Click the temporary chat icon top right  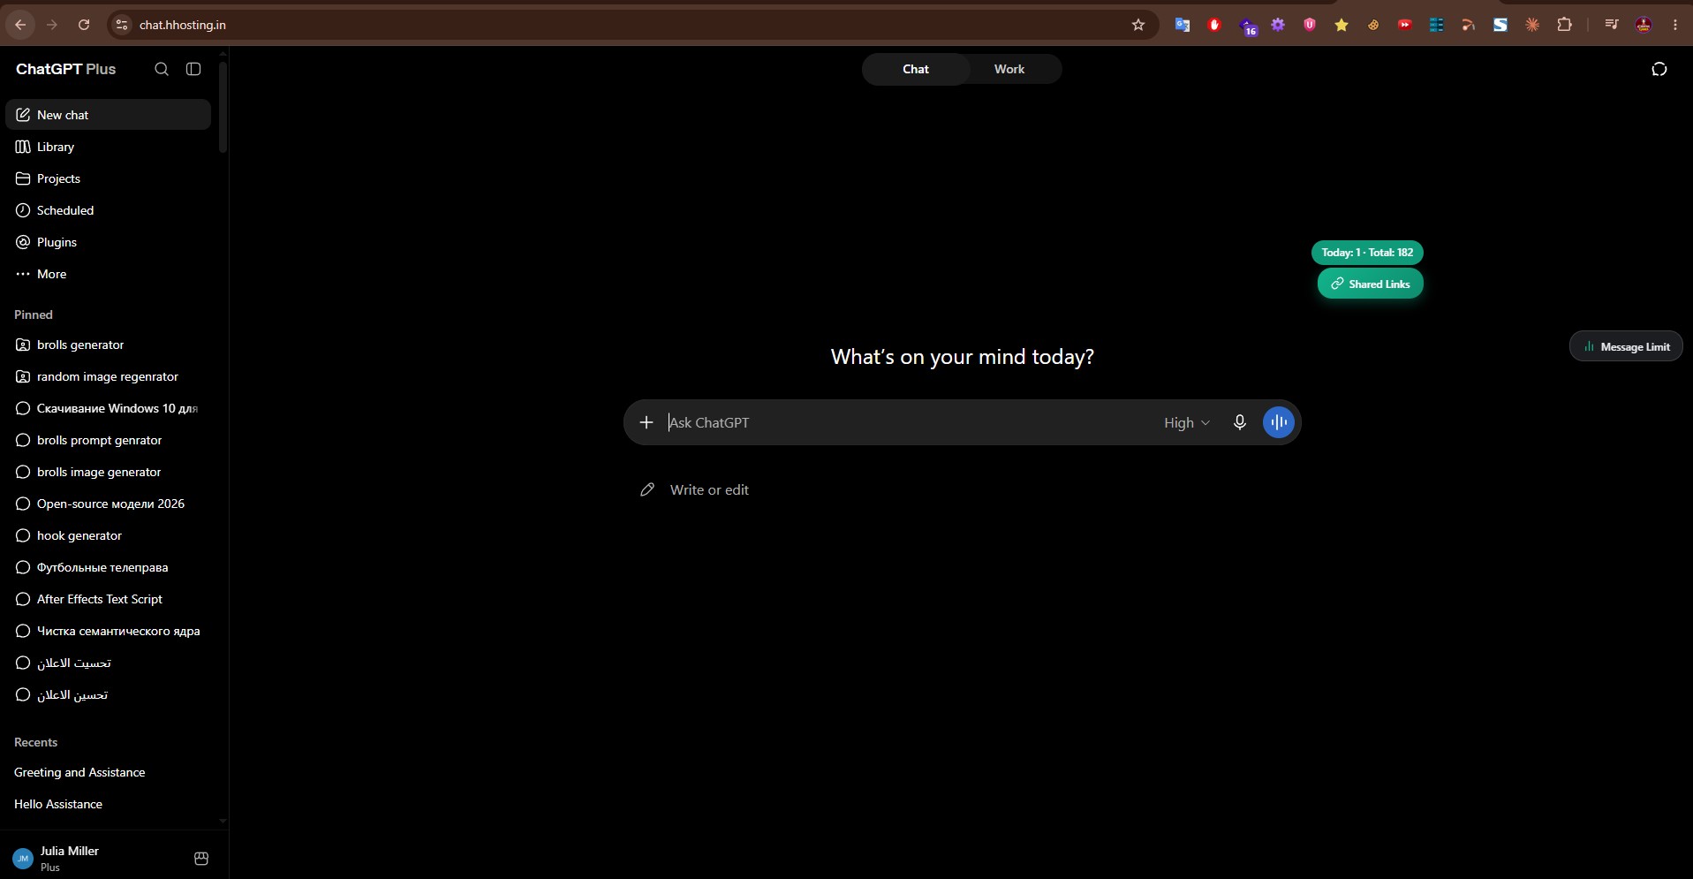1659,69
